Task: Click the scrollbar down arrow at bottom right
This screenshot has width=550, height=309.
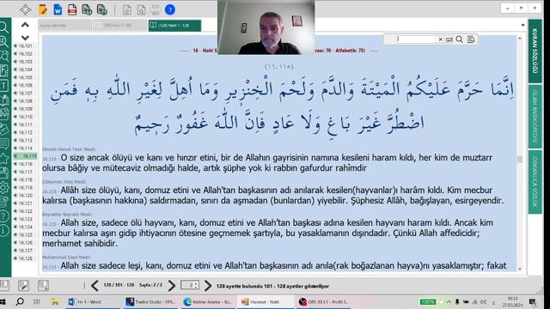Action: click(520, 269)
